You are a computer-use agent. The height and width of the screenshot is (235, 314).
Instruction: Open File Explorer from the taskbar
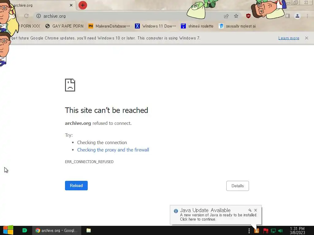[x=89, y=230]
